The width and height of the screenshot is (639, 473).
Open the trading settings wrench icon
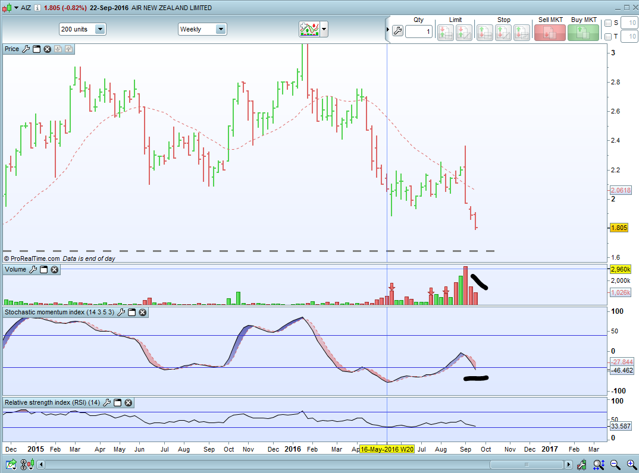pos(397,31)
